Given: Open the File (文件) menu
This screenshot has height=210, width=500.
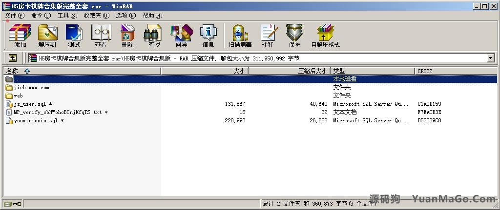Looking at the screenshot, I should [x=15, y=16].
